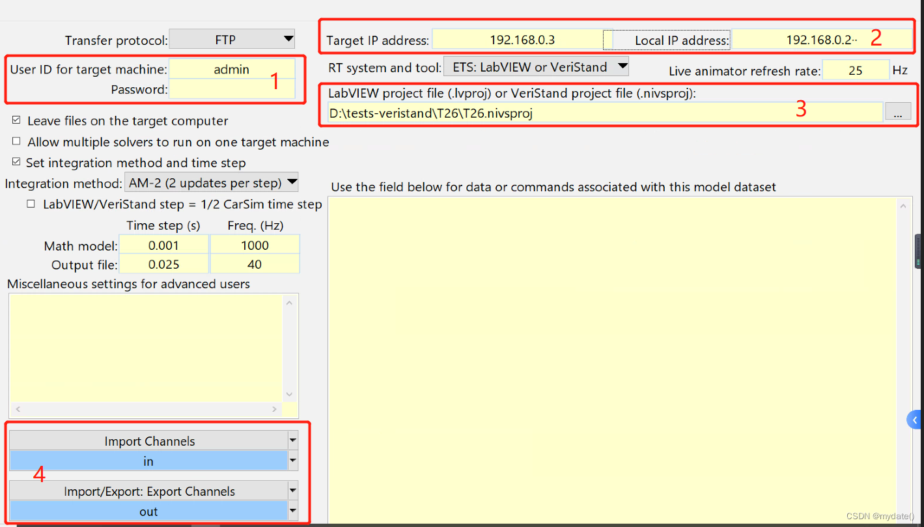The width and height of the screenshot is (924, 527).
Task: Enable Allow multiple solvers on one target machine
Action: [x=16, y=141]
